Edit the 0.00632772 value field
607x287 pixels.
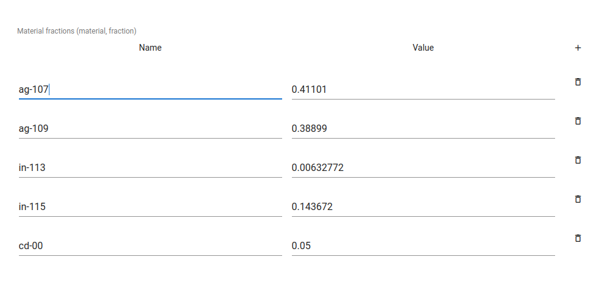pyautogui.click(x=423, y=168)
